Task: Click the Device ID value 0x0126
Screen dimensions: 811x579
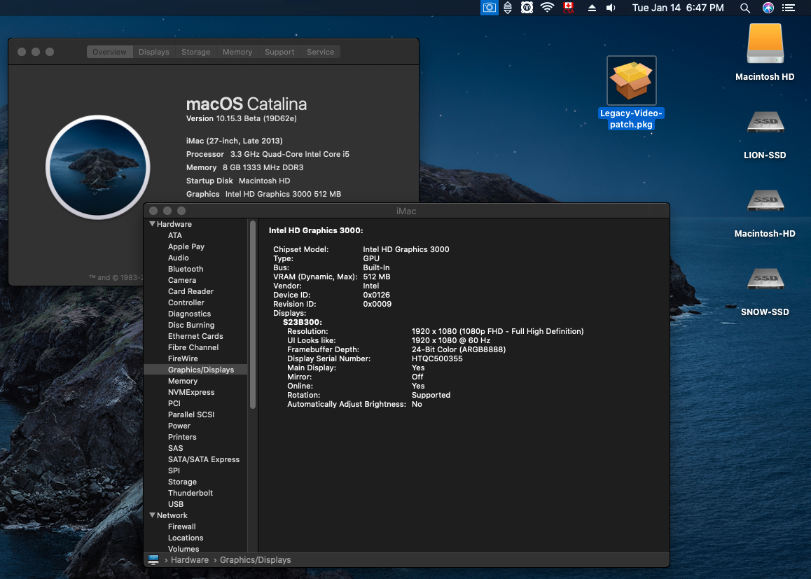Action: coord(377,295)
